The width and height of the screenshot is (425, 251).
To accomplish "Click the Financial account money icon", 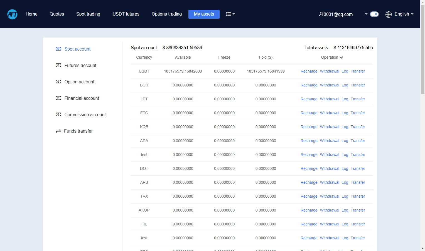I will 58,98.
